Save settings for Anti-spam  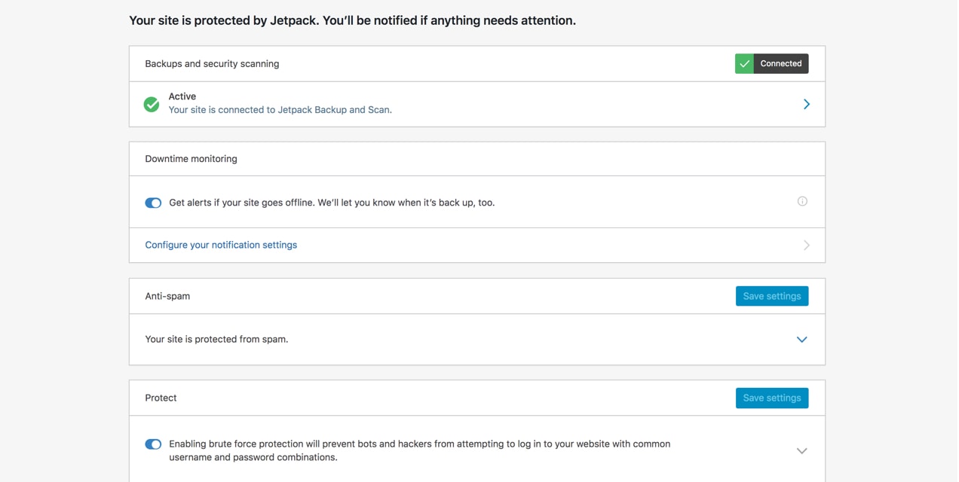pos(771,296)
